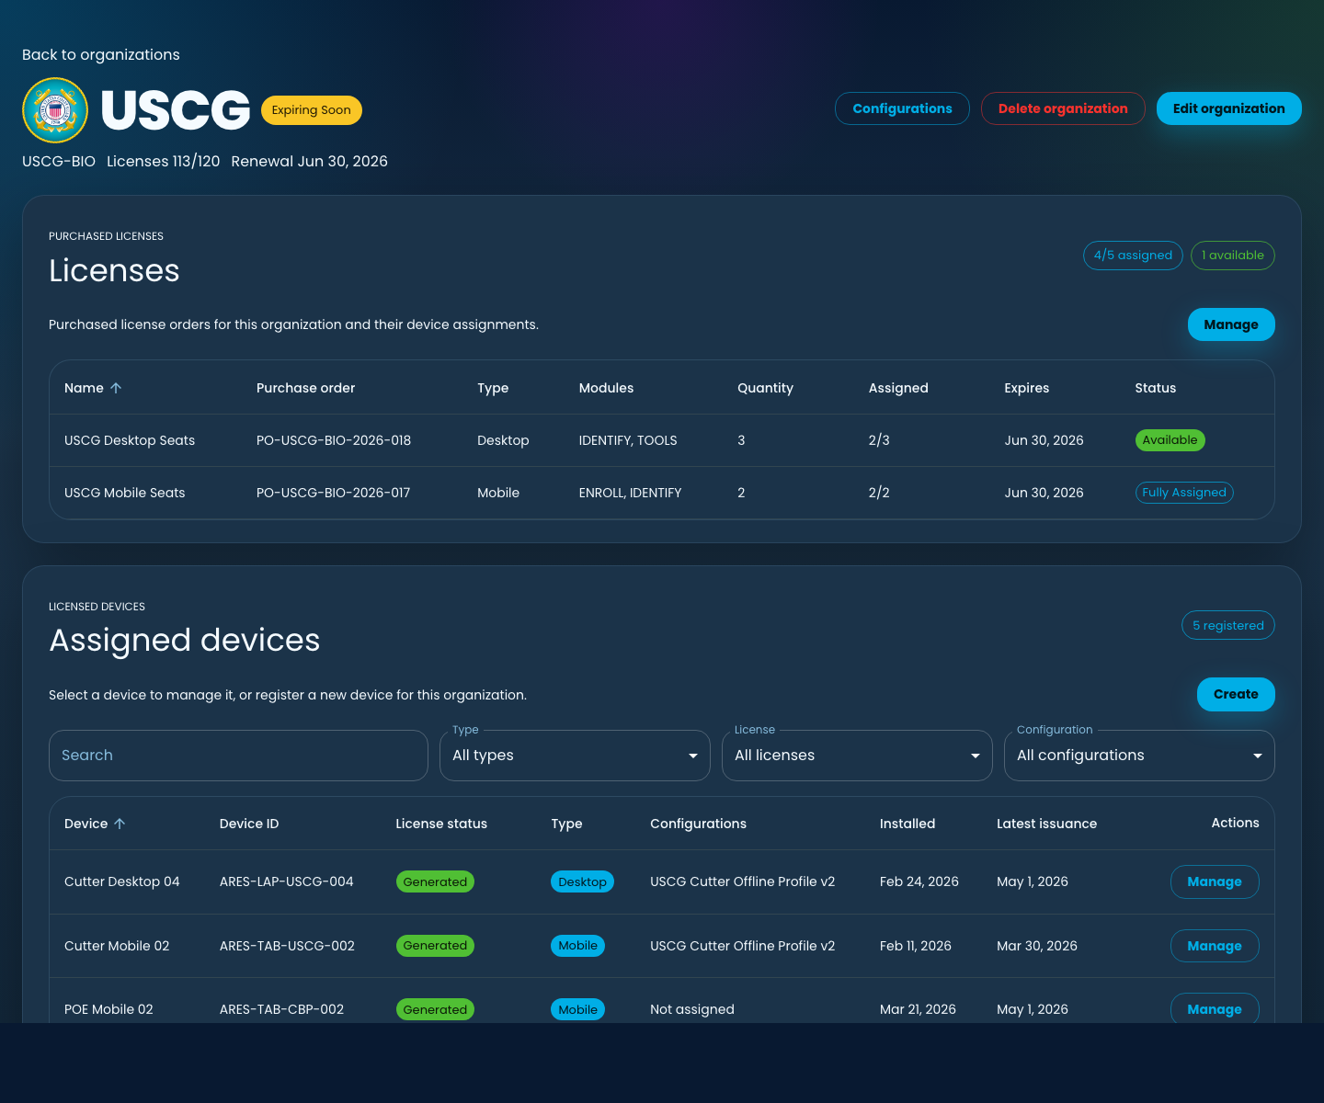This screenshot has height=1103, width=1324.
Task: Click the 5 registered chip
Action: pos(1228,625)
